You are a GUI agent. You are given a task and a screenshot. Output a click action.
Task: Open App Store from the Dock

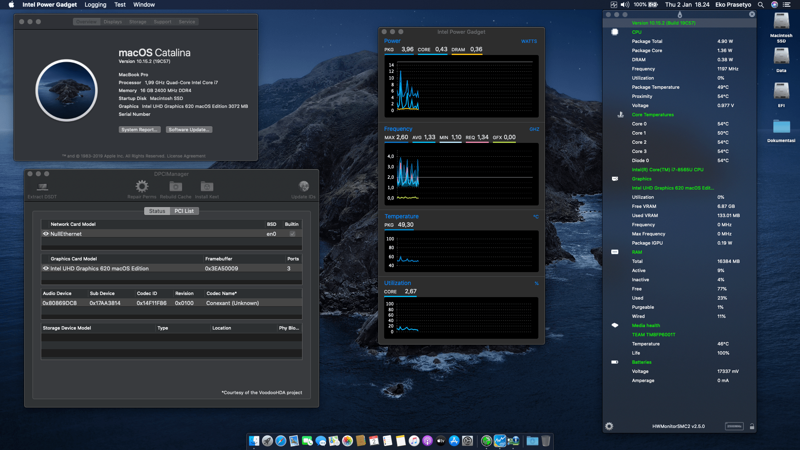(x=454, y=441)
